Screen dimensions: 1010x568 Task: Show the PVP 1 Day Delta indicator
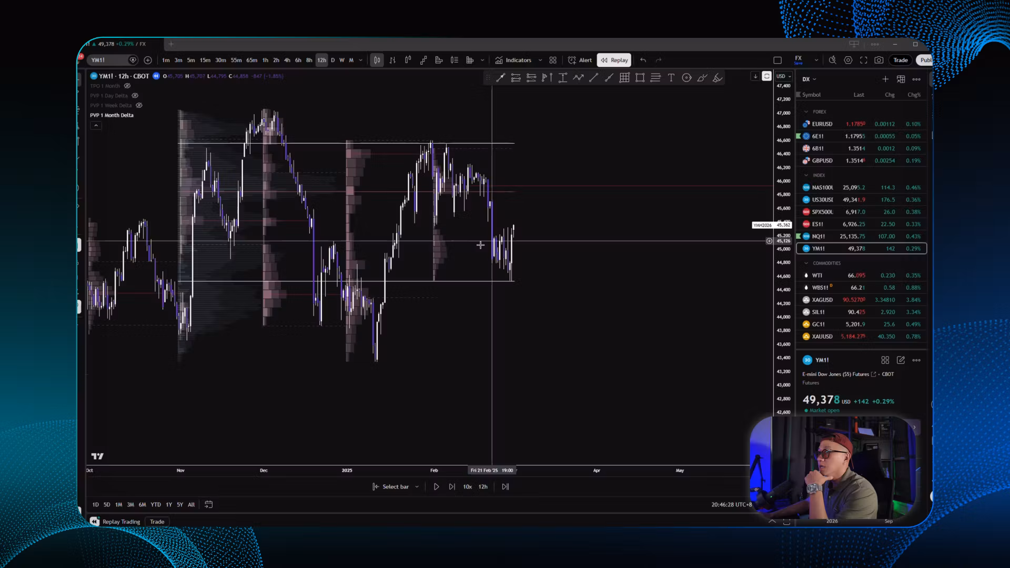click(135, 96)
